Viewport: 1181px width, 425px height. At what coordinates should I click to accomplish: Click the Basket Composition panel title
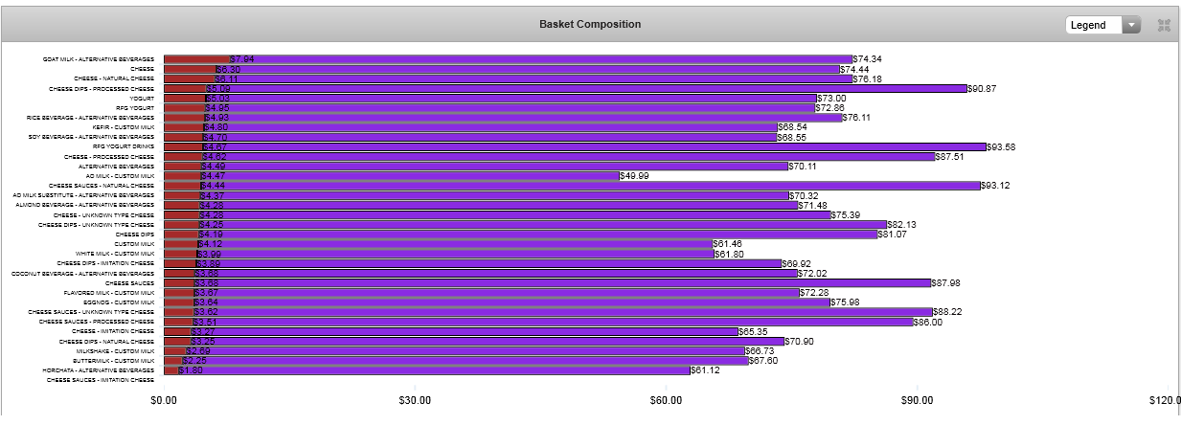coord(590,24)
